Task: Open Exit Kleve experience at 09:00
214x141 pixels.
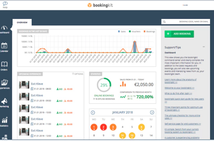Action: click(37, 95)
